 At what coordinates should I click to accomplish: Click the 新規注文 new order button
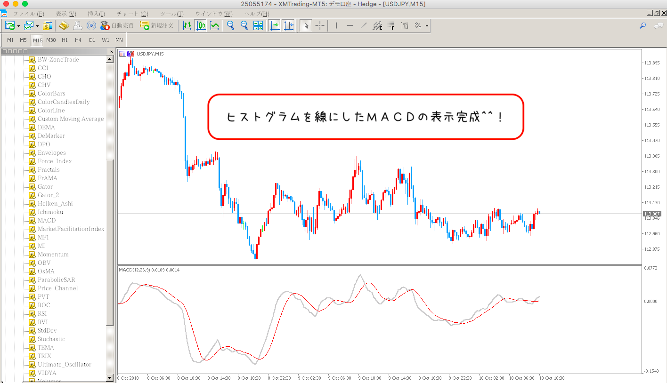click(x=157, y=25)
